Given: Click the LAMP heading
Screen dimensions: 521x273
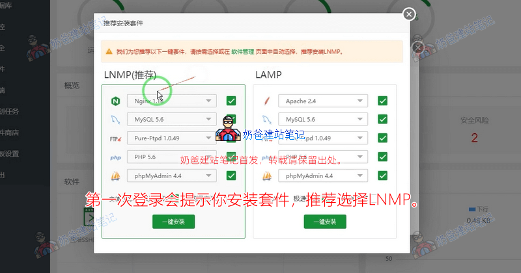Looking at the screenshot, I should point(268,75).
